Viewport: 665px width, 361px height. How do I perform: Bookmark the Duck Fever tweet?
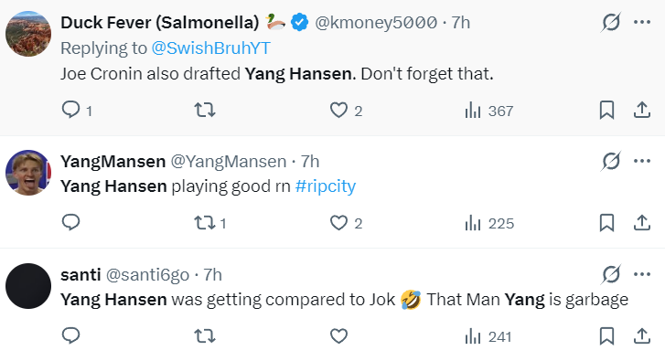[x=606, y=111]
